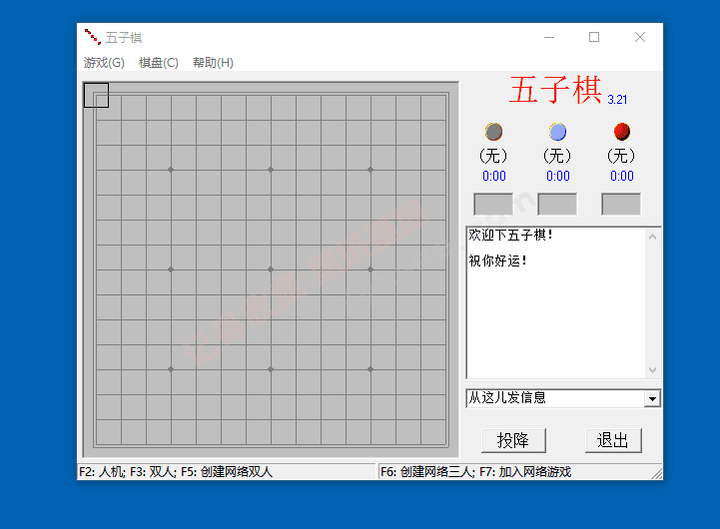
Task: Click the window resize grip in status bar
Action: coord(657,474)
